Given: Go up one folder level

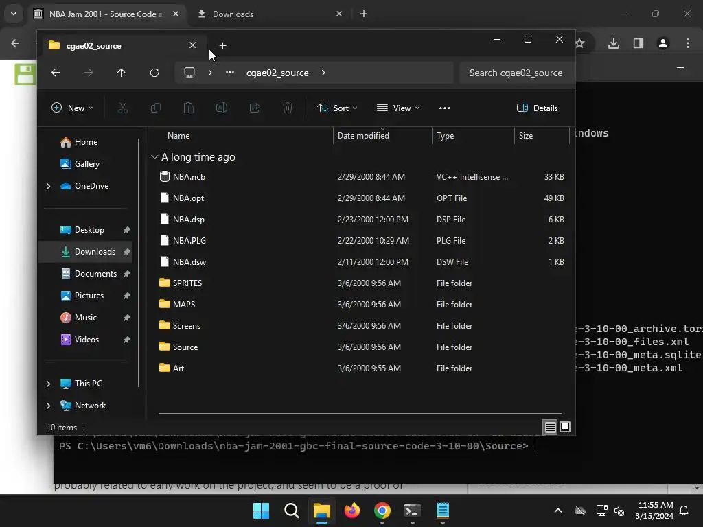Looking at the screenshot, I should 121,73.
